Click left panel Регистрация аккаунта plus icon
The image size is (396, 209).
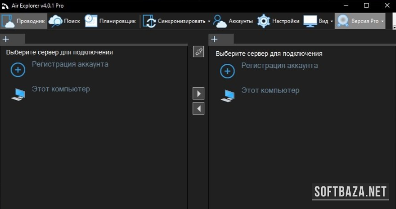tap(18, 70)
